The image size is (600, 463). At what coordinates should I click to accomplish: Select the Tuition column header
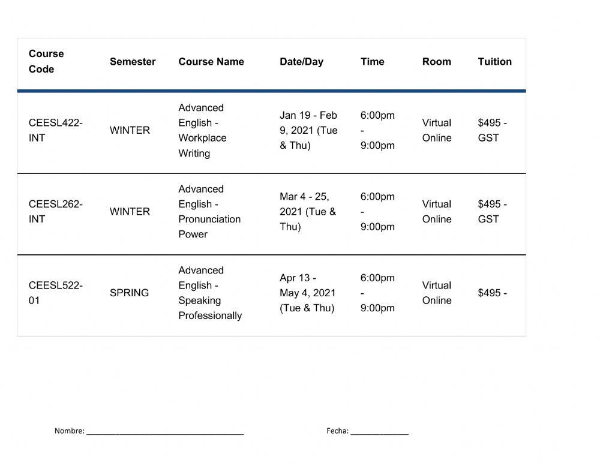click(494, 61)
